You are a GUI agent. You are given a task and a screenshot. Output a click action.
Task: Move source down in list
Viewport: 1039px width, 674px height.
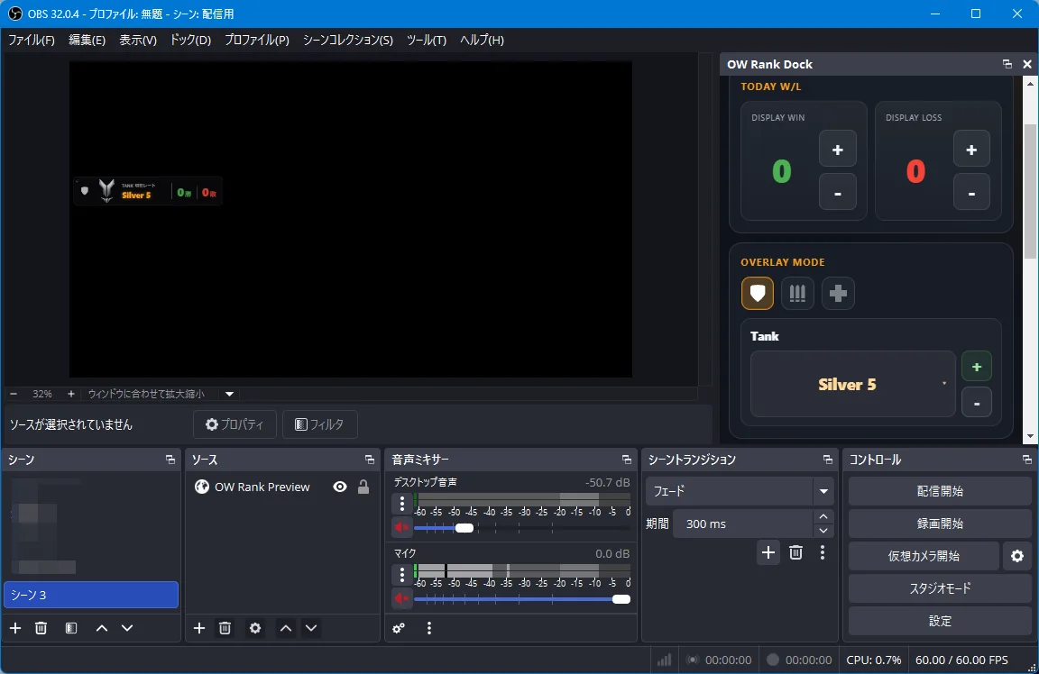click(x=311, y=628)
